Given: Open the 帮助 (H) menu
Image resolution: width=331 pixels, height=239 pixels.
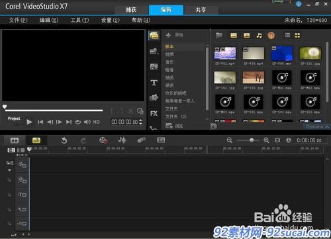Looking at the screenshot, I should click(x=141, y=21).
